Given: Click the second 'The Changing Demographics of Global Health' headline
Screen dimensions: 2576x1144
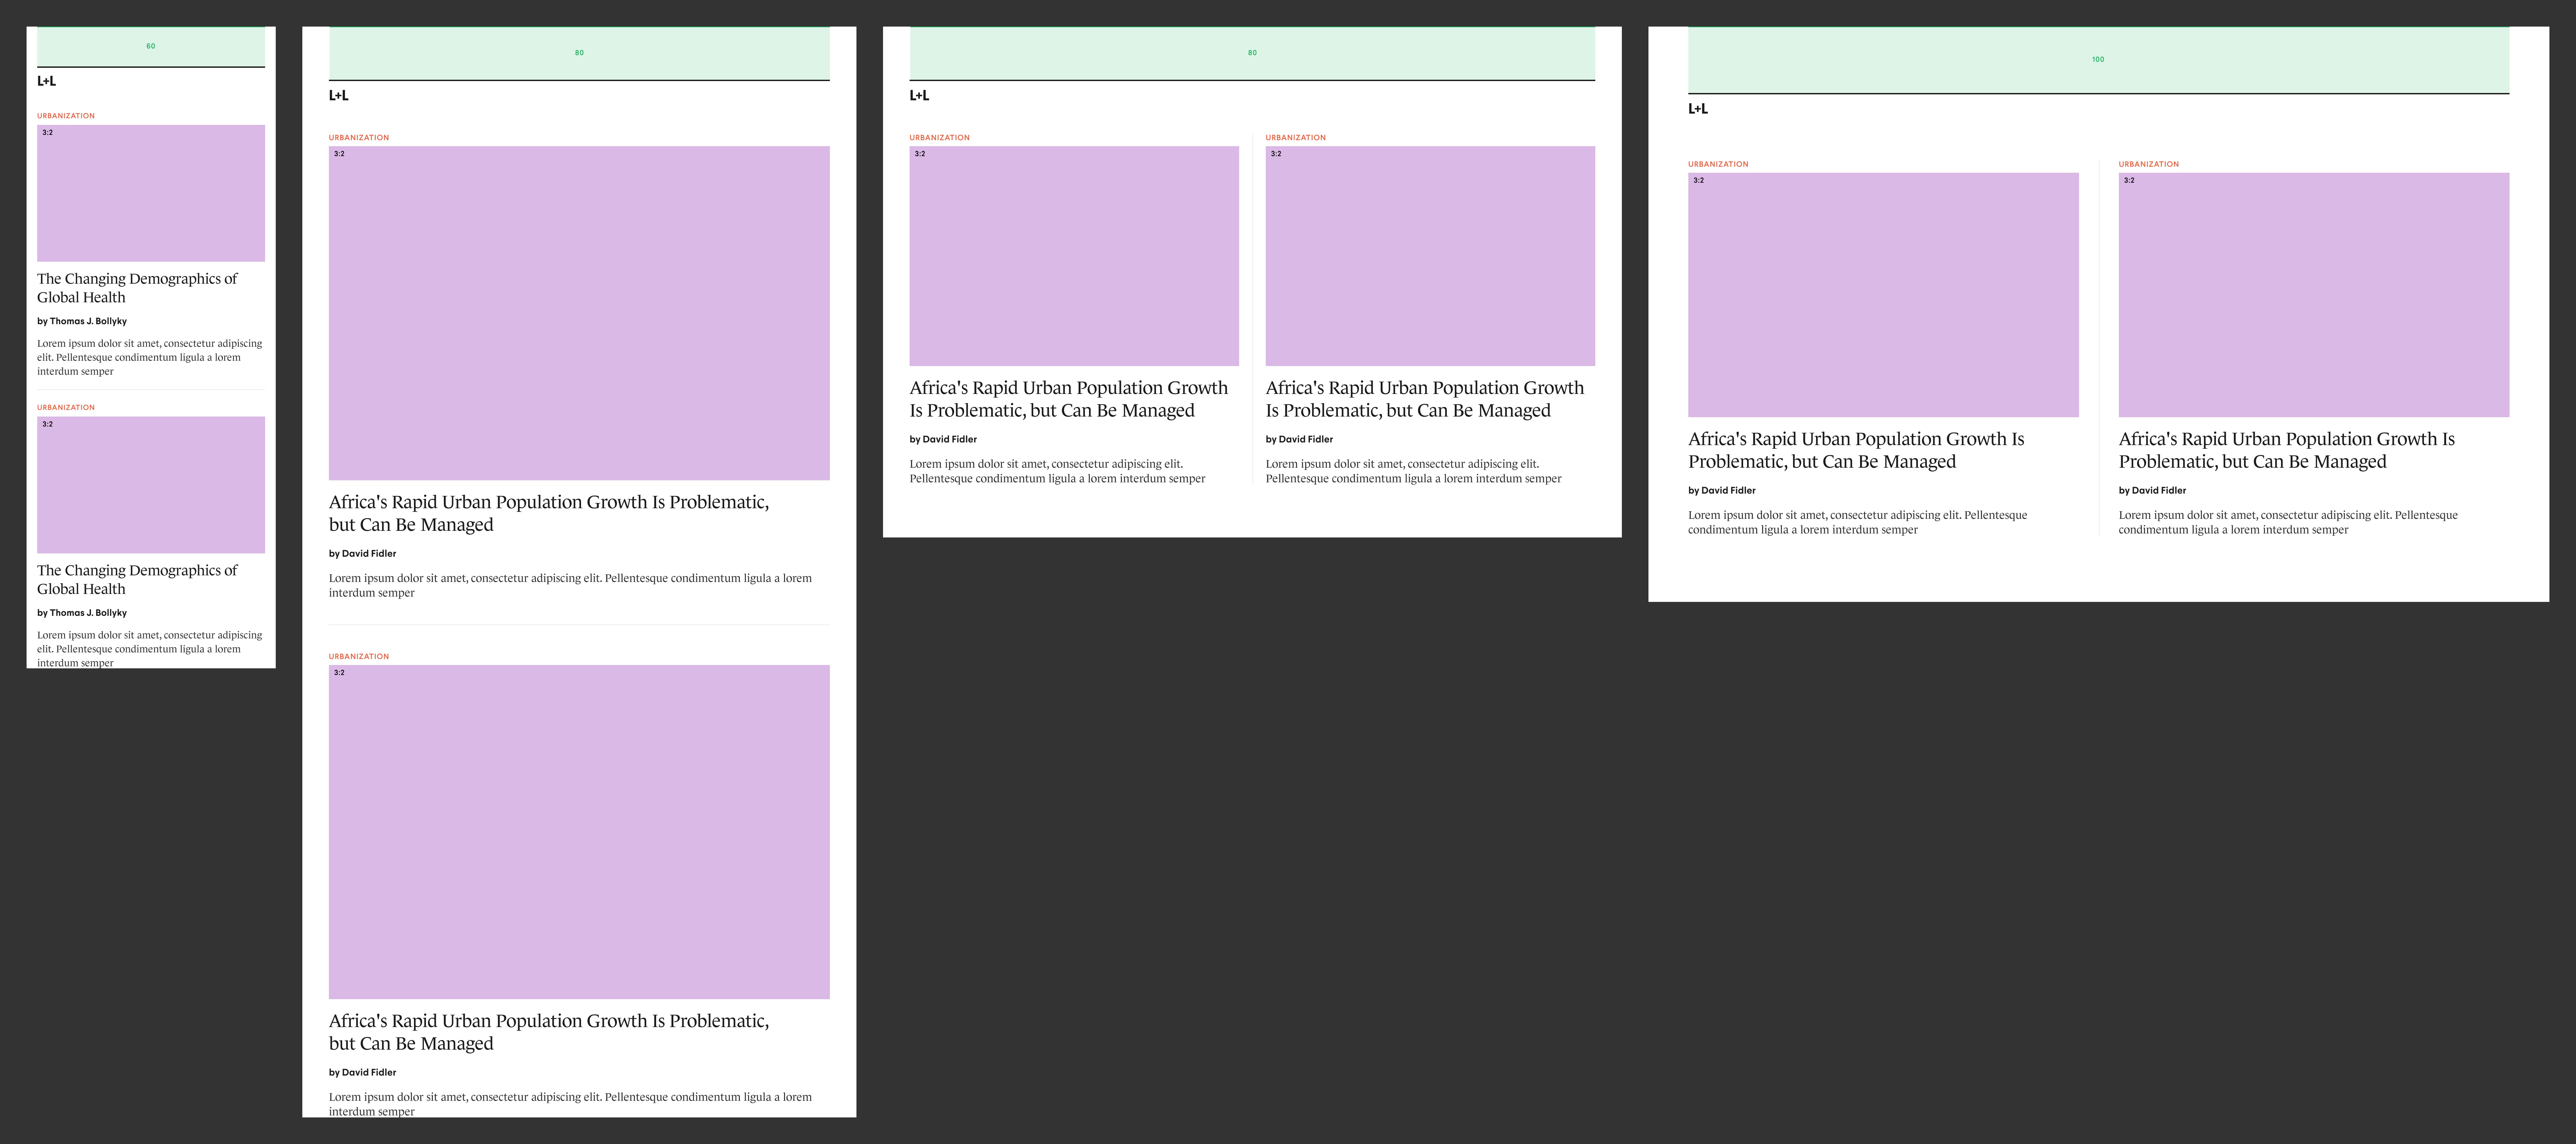Looking at the screenshot, I should [137, 580].
